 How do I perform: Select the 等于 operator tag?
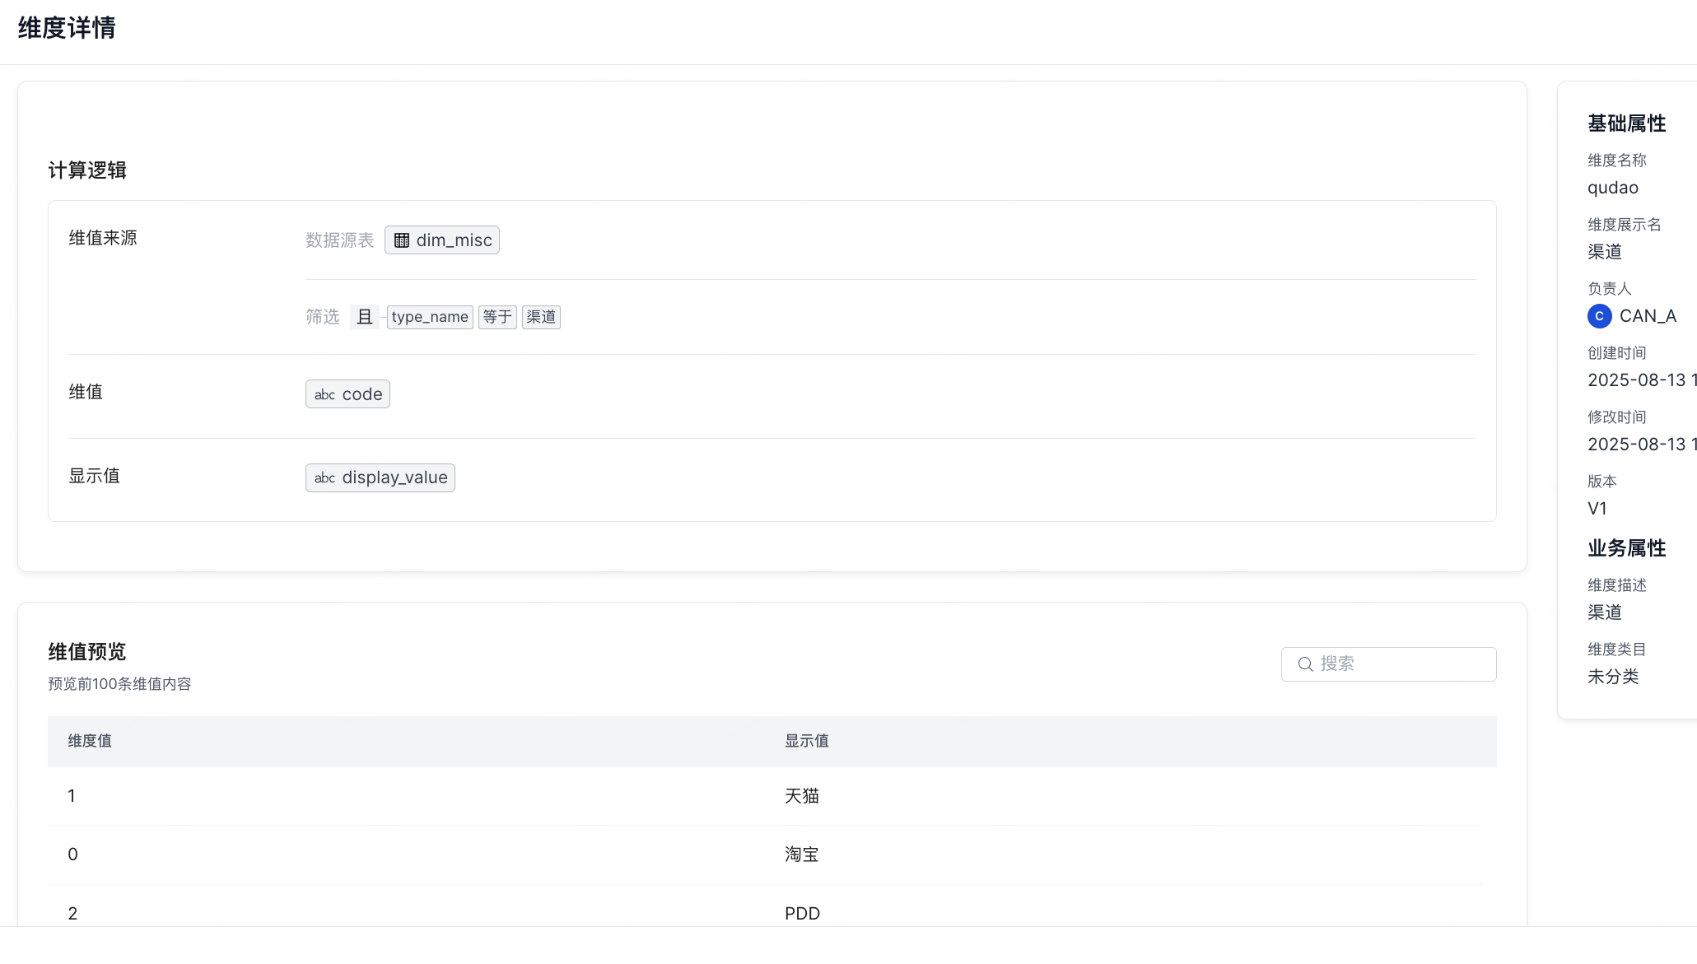point(497,317)
